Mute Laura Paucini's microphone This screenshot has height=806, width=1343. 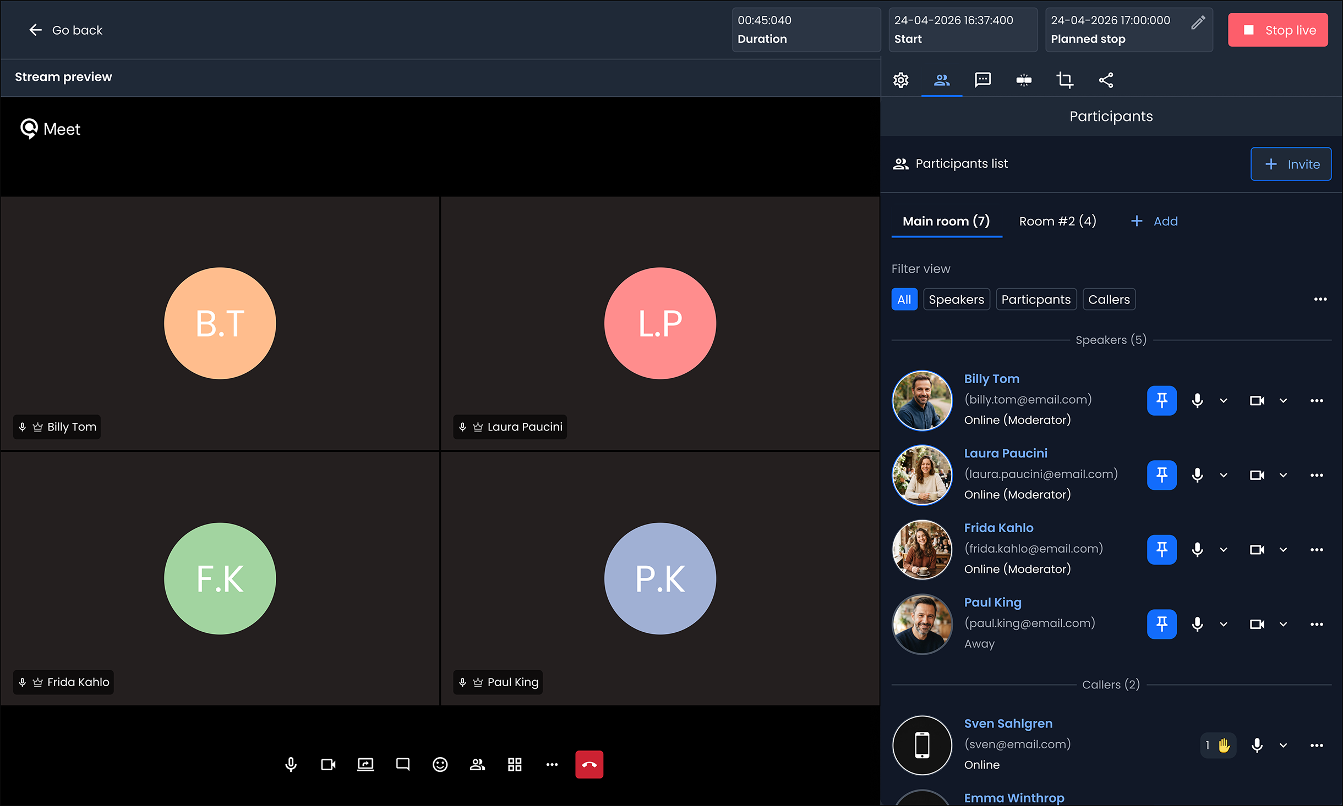(x=1197, y=475)
